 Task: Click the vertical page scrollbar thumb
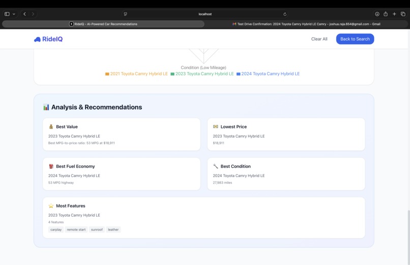click(408, 237)
